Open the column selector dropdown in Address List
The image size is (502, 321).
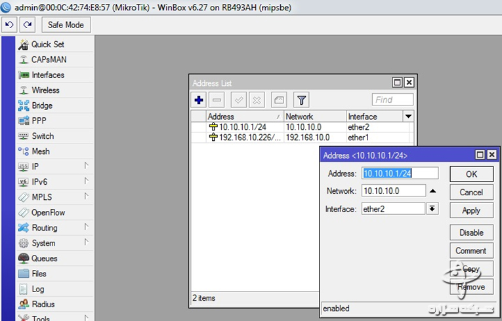[408, 116]
